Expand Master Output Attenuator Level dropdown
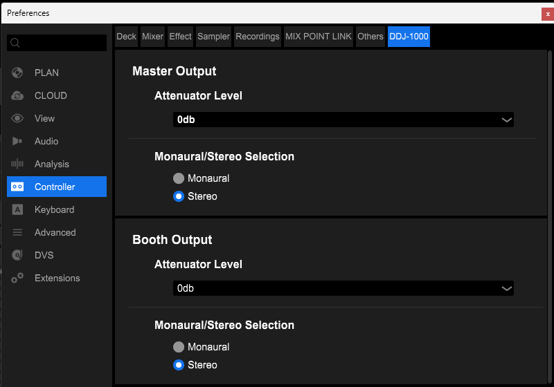The image size is (554, 387). click(343, 120)
